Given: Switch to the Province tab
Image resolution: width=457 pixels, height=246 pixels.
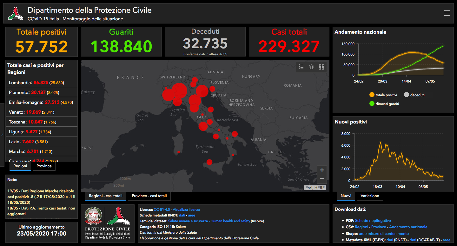Looking at the screenshot, I should pos(44,166).
